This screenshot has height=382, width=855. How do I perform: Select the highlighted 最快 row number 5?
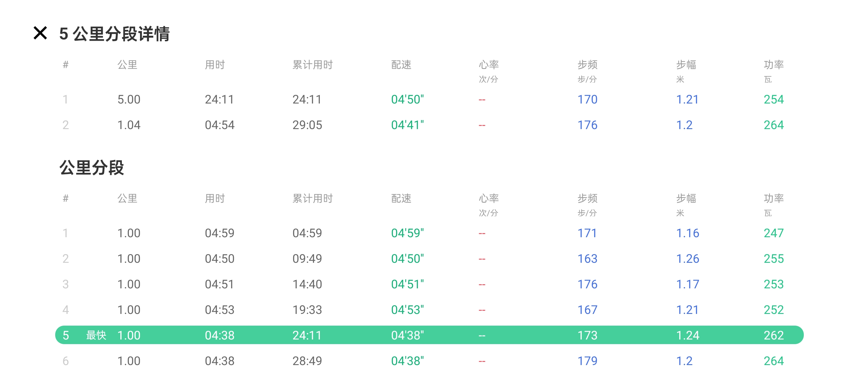point(66,335)
